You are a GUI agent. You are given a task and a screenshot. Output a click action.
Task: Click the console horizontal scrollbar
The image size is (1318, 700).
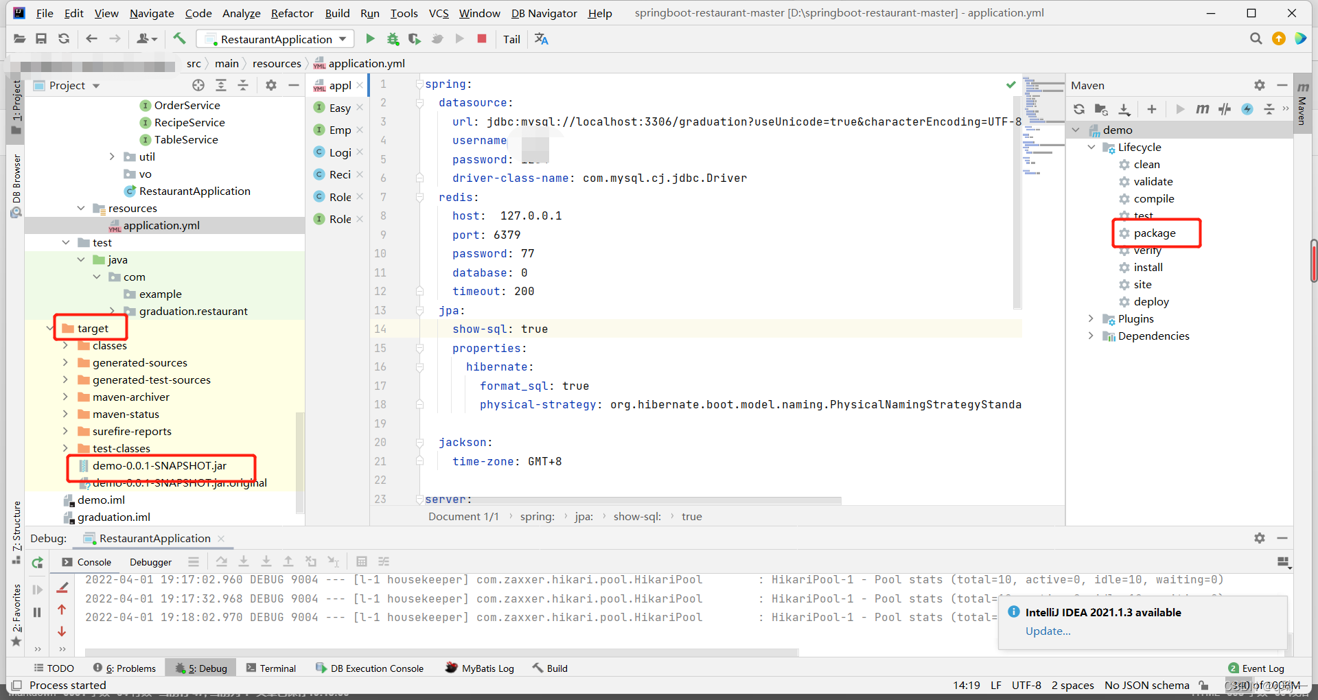(x=441, y=651)
